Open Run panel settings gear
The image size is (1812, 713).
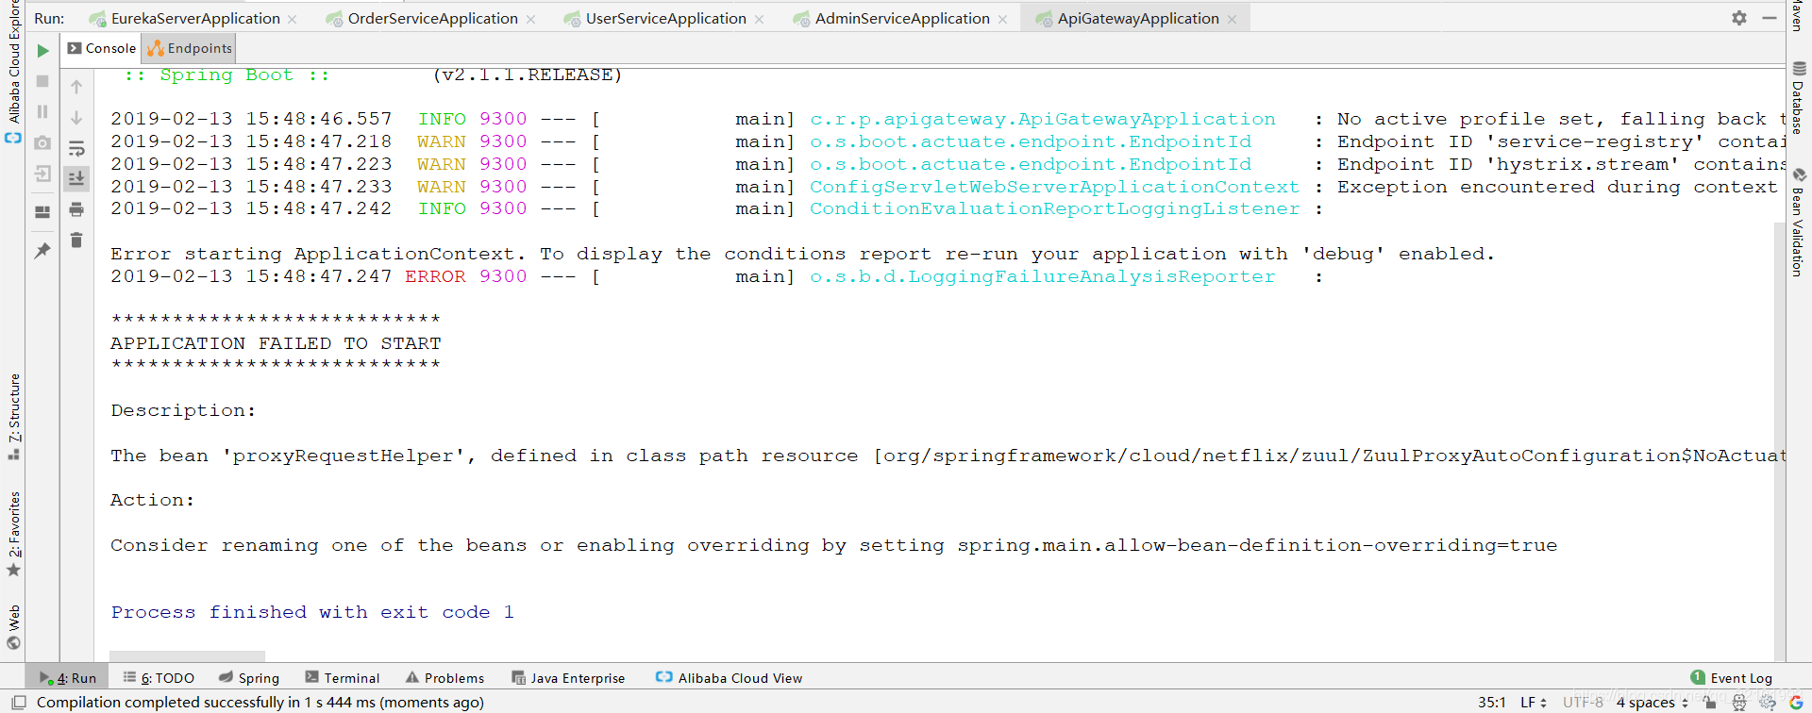click(1739, 18)
